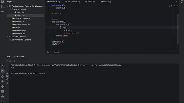
Task: Toggle soft-wrap in Run console
Action: [7, 73]
